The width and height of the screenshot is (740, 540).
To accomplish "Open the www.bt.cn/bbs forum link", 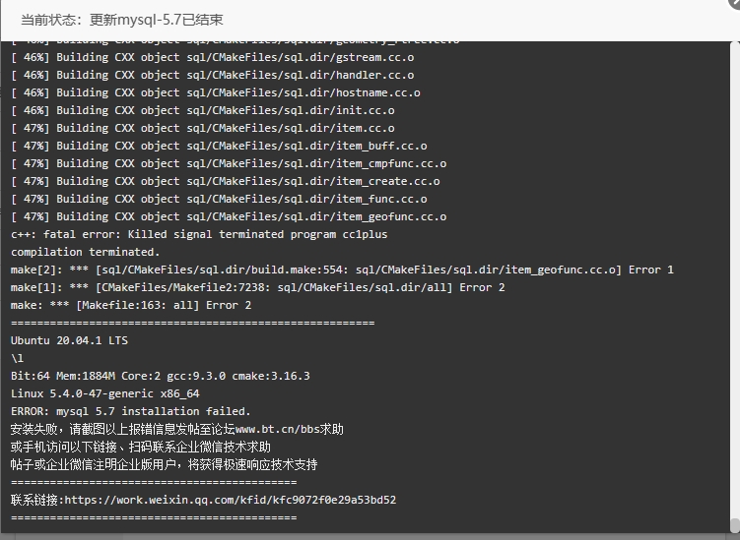I will click(x=278, y=429).
